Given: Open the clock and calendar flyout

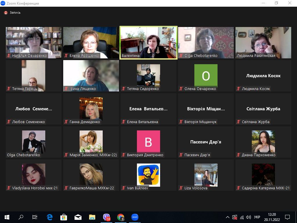Looking at the screenshot, I should (x=272, y=217).
